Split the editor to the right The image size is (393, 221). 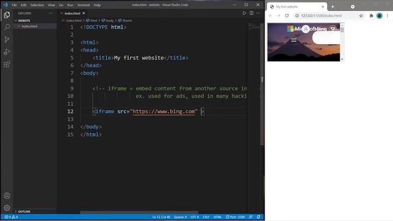point(251,13)
